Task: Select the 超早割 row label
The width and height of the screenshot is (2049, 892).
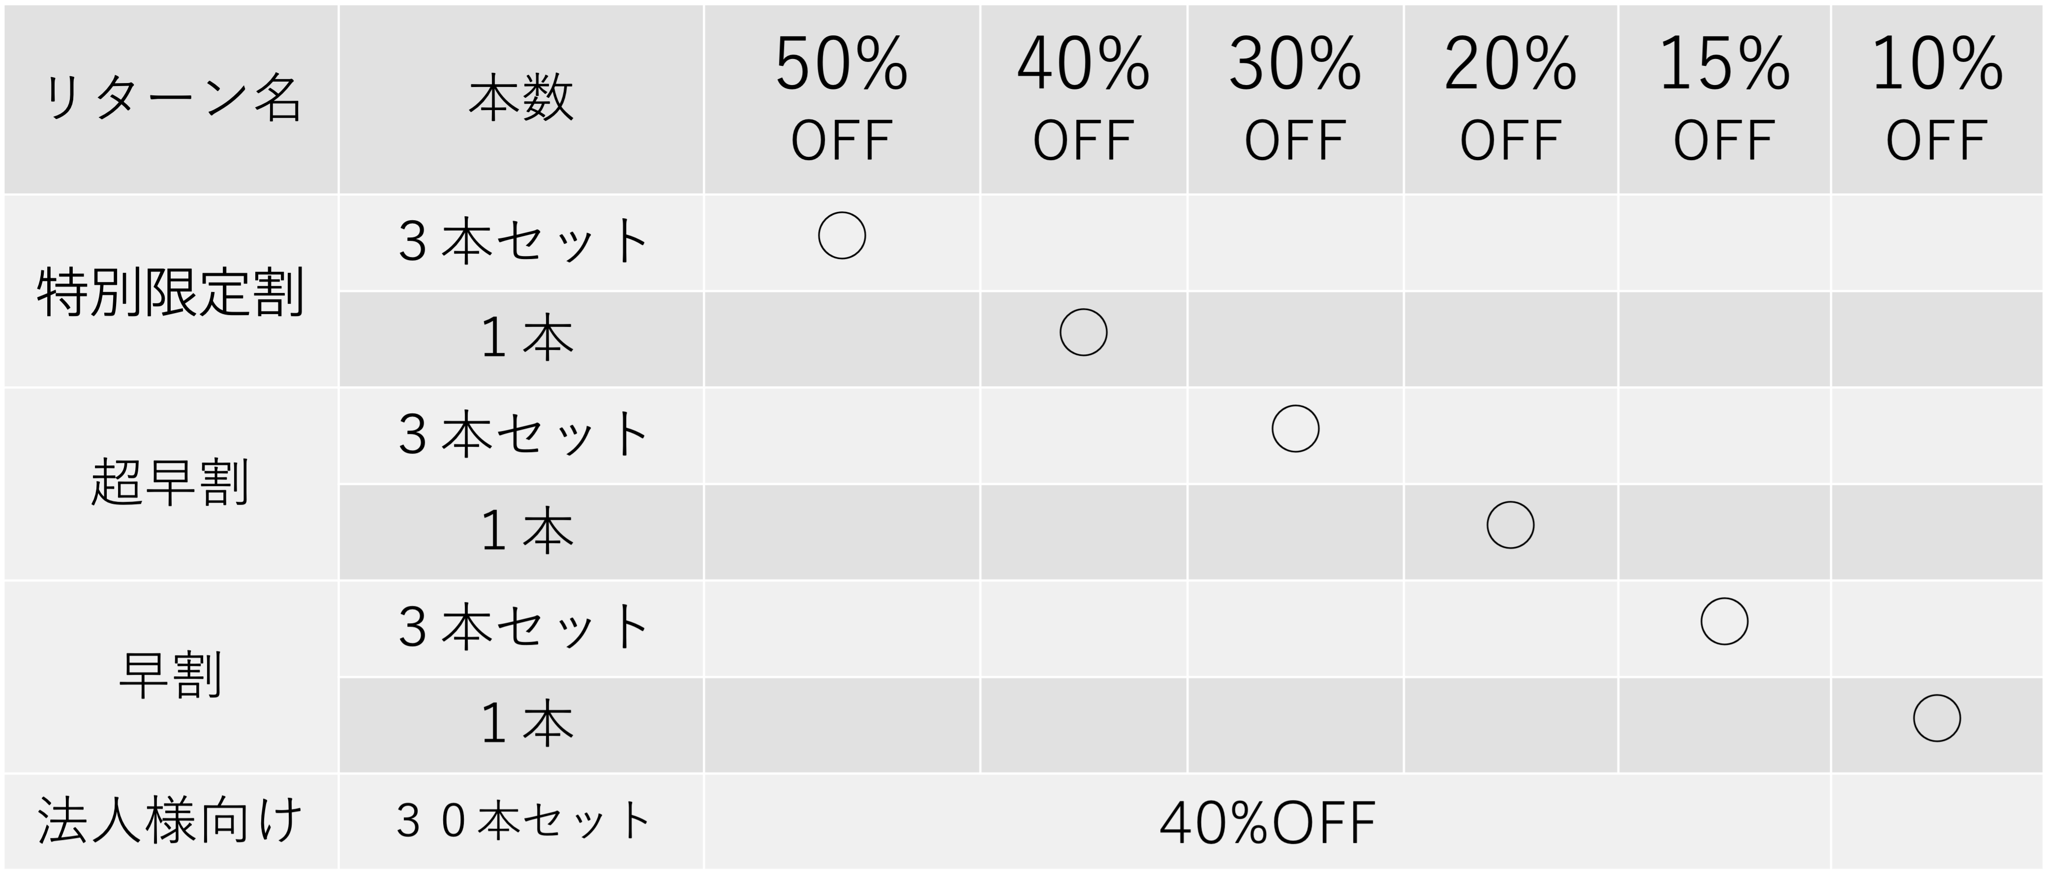Action: pyautogui.click(x=171, y=484)
